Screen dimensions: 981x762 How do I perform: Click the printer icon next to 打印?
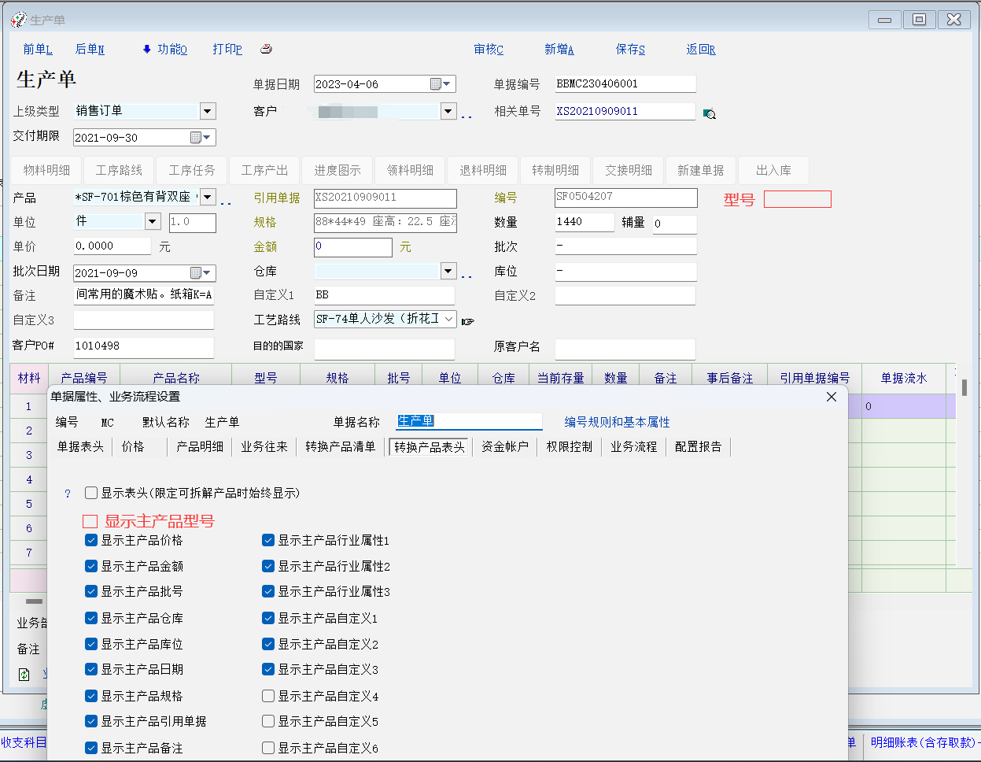coord(266,49)
